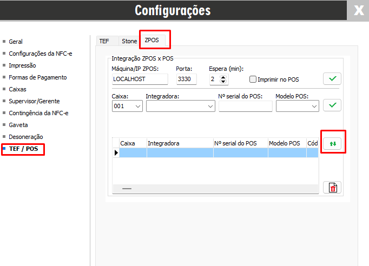This screenshot has height=266, width=369.
Task: Close the Configurações window with X
Action: [359, 10]
